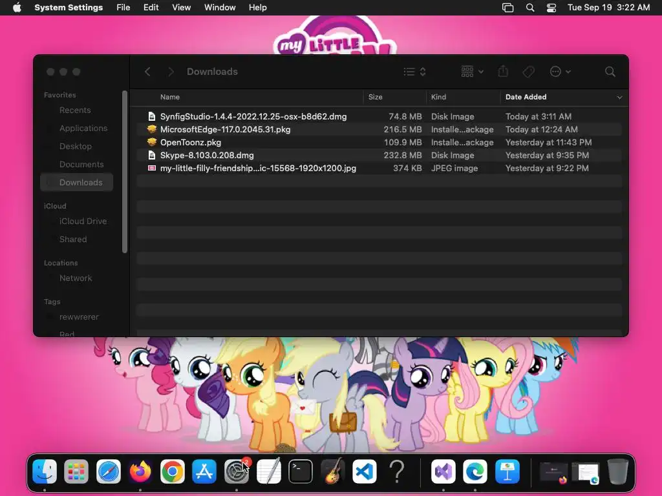Launch Safari from the Dock
This screenshot has width=662, height=496.
pyautogui.click(x=109, y=471)
